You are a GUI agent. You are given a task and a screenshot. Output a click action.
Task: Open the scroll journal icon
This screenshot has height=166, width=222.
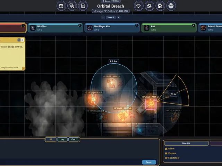coord(83,6)
